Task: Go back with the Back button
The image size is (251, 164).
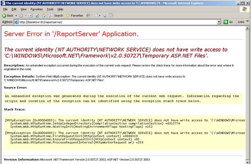Action: (x=8, y=16)
